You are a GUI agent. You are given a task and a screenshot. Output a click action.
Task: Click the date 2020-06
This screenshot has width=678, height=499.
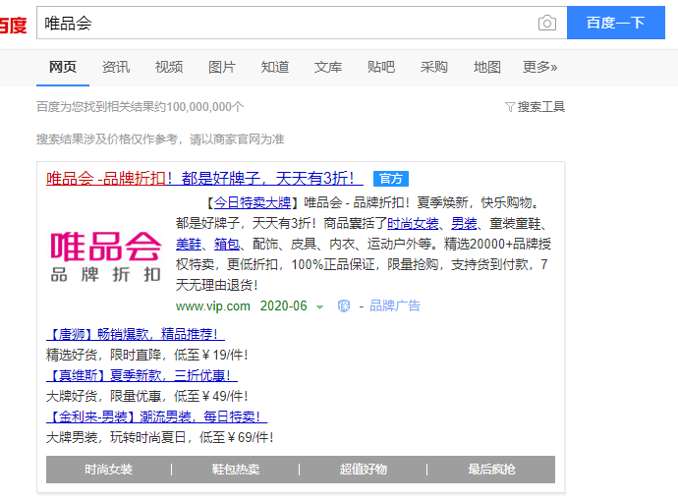(284, 306)
